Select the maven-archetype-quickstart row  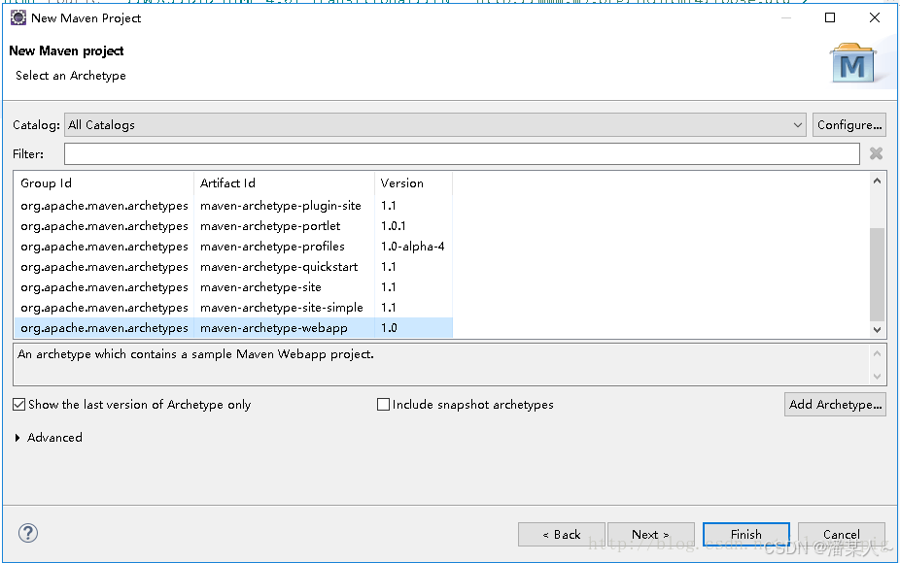(x=233, y=267)
